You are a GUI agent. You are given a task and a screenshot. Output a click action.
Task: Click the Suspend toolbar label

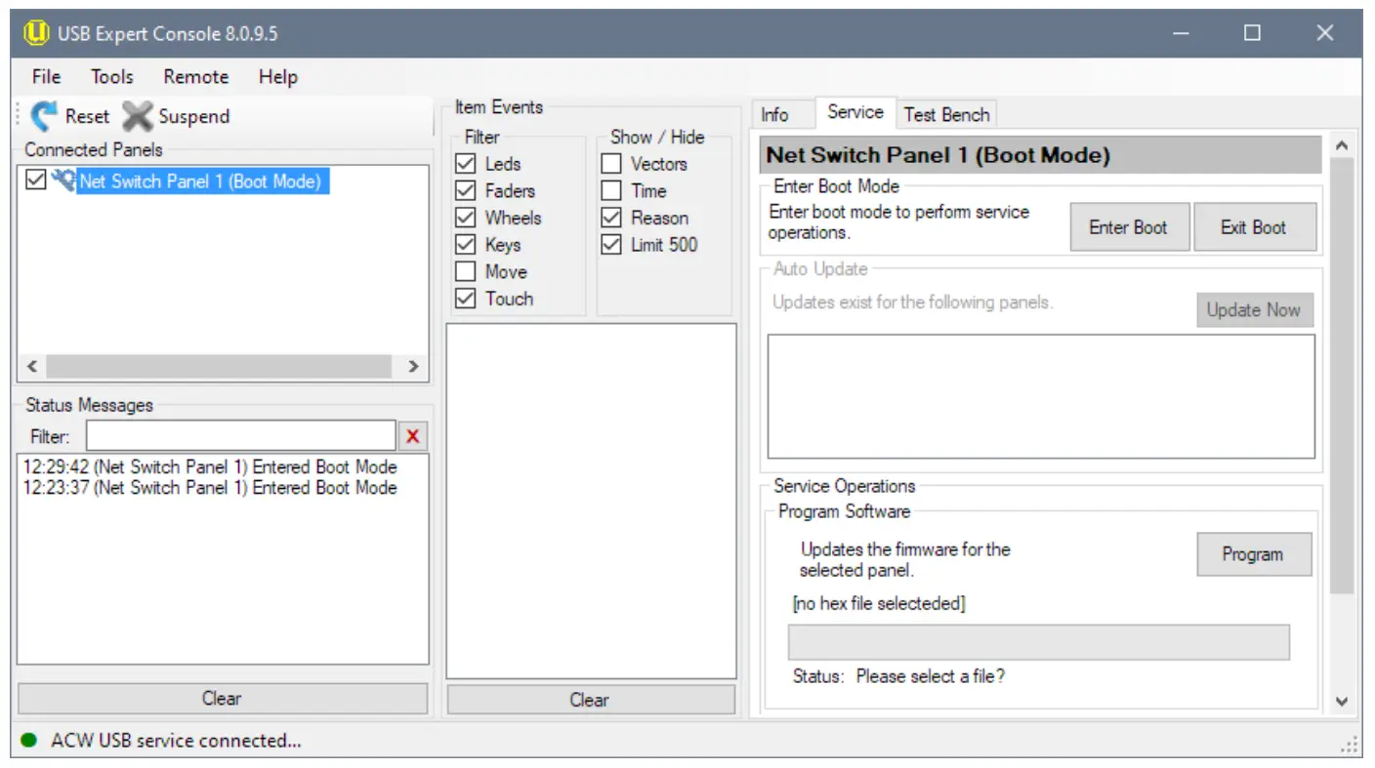click(194, 116)
